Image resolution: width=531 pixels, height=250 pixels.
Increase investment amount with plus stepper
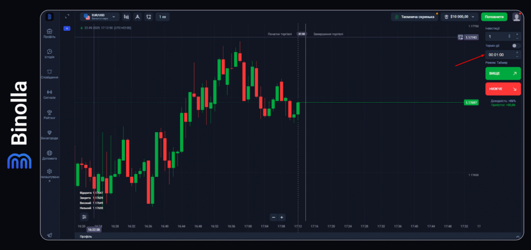click(517, 35)
